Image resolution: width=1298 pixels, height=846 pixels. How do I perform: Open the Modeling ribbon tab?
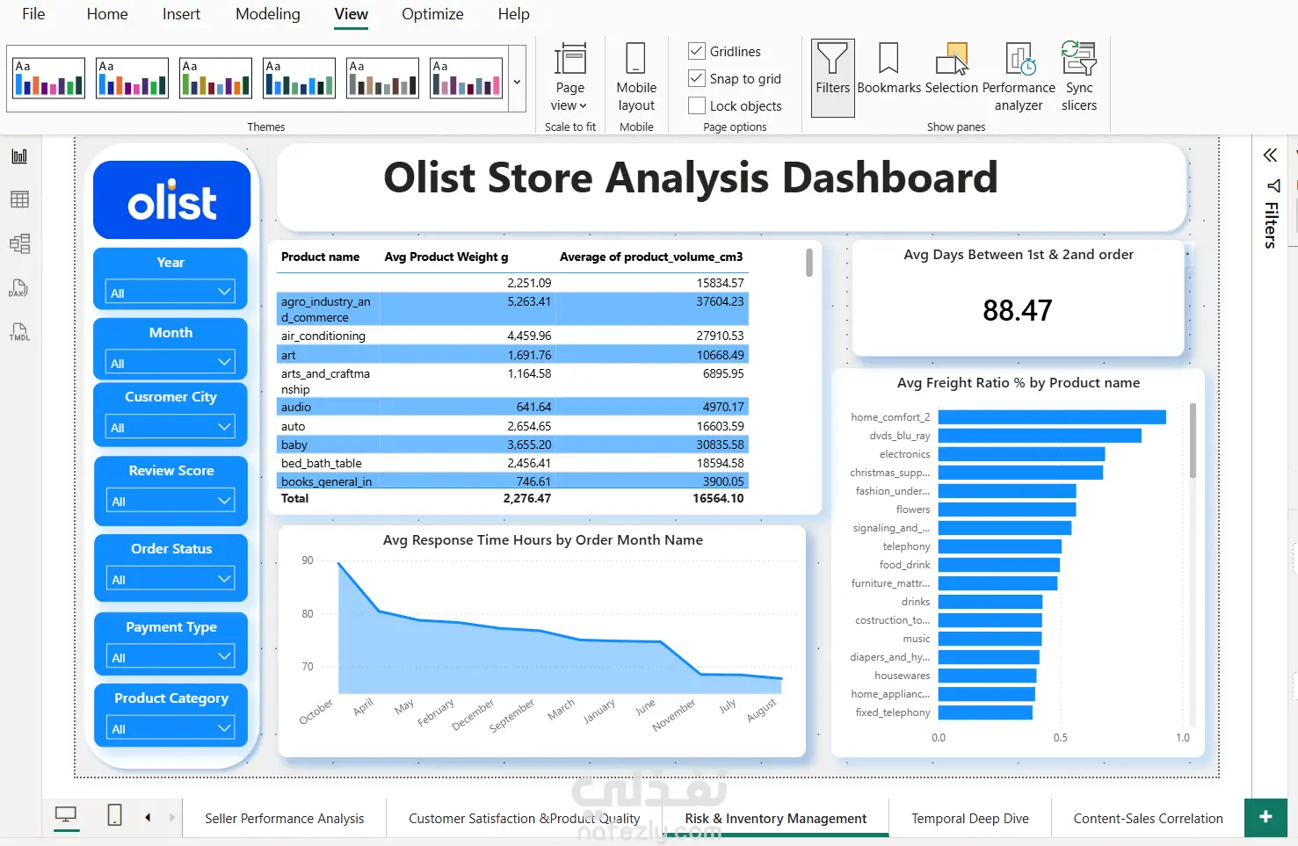coord(268,14)
